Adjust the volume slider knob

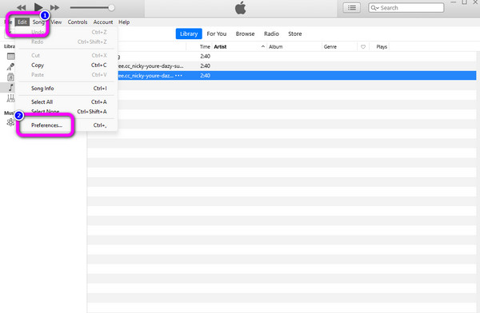(x=111, y=8)
